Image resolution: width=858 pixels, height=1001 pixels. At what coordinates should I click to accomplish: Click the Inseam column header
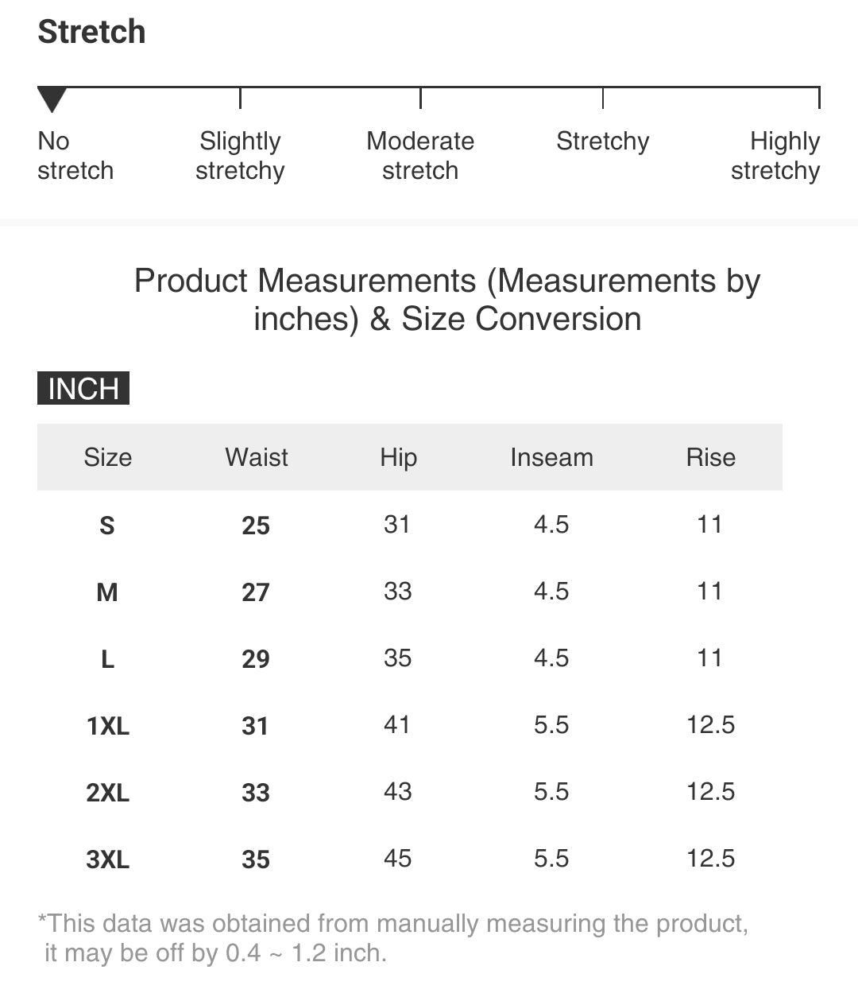(551, 457)
